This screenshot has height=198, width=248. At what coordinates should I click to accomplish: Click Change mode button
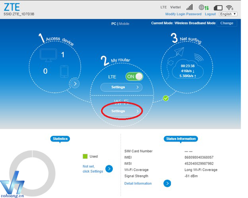[227, 23]
